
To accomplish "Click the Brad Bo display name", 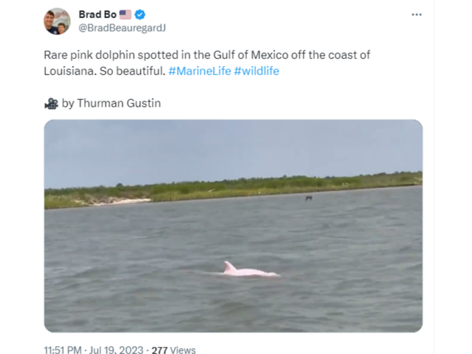I will point(98,15).
